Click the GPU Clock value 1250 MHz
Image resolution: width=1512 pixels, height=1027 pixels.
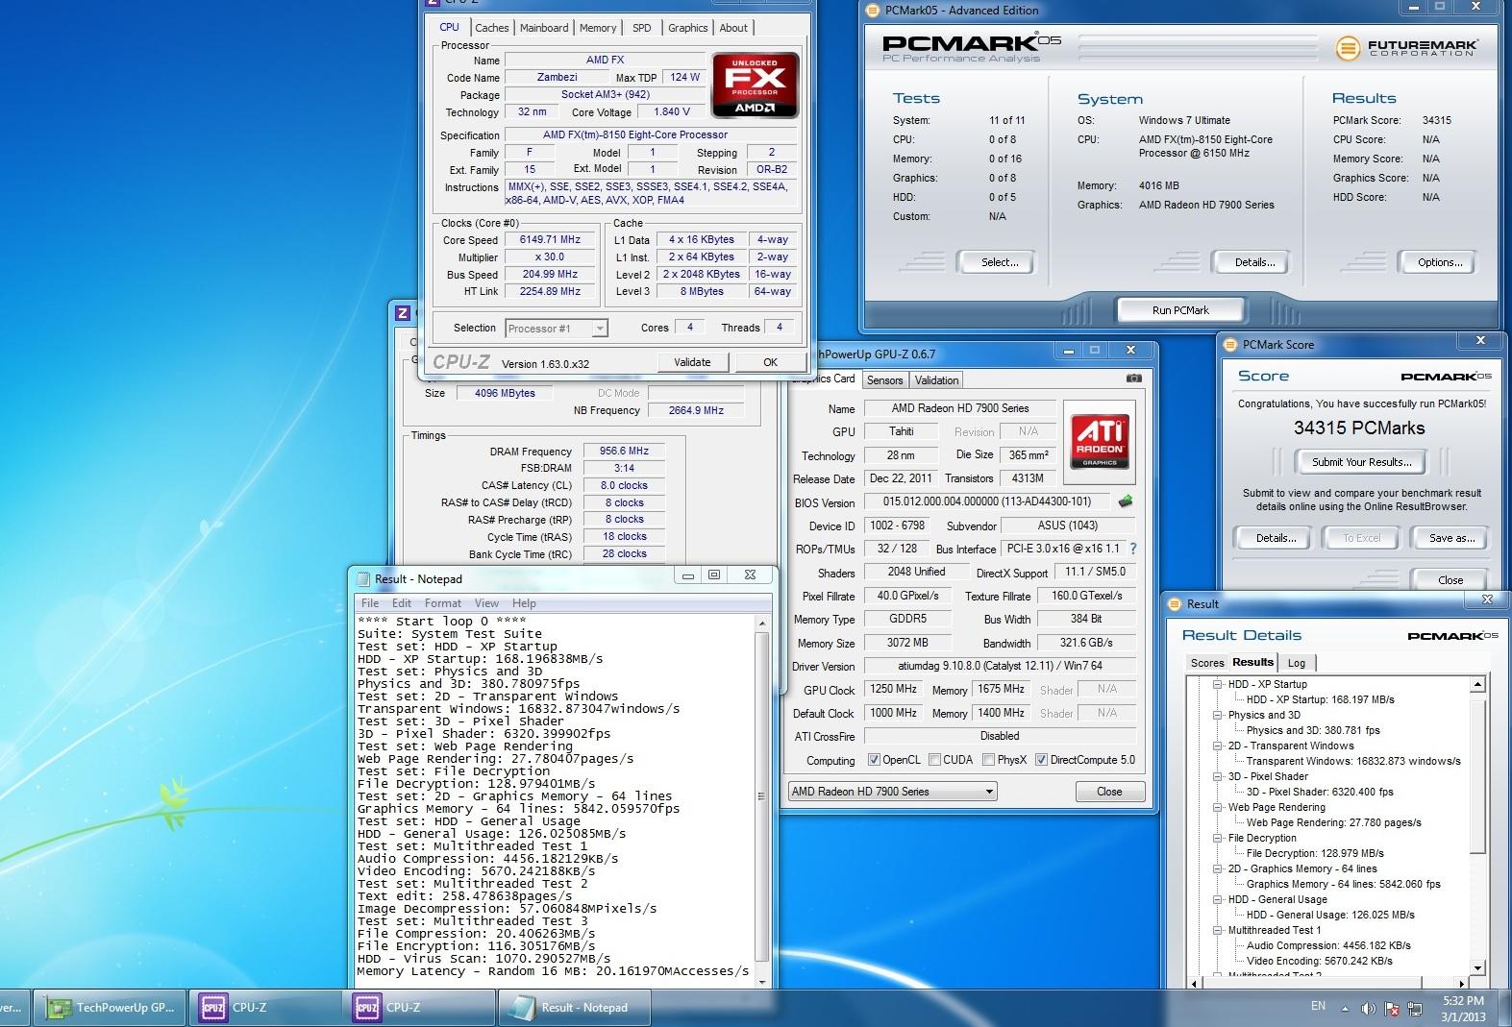(894, 689)
